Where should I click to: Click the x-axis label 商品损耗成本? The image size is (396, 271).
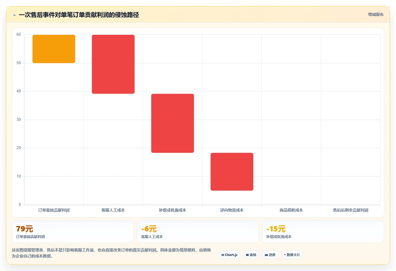291,210
